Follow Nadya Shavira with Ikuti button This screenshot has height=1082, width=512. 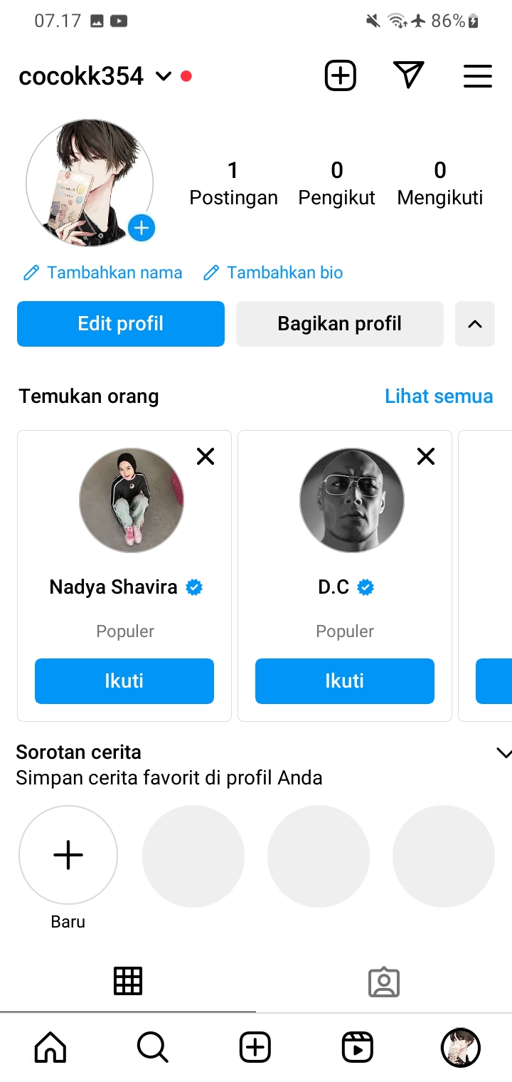point(124,681)
